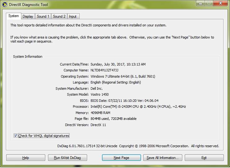
Task: Exit the diagnostic tool
Action: (x=204, y=158)
